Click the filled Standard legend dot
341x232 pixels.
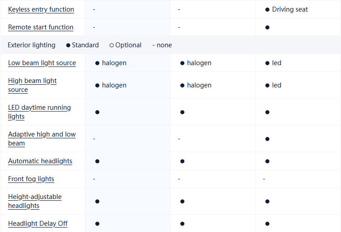[68, 45]
